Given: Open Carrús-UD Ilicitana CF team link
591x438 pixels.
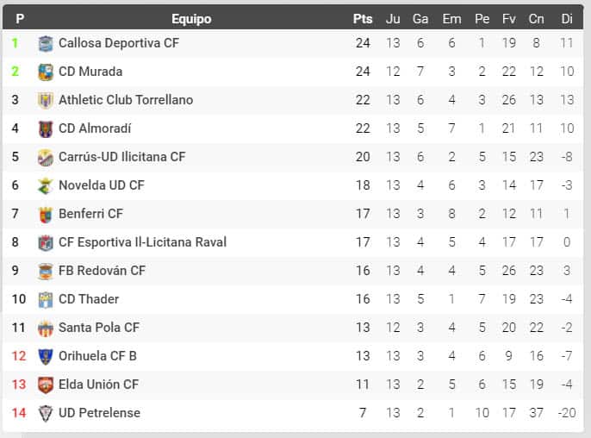Looking at the screenshot, I should [x=121, y=157].
